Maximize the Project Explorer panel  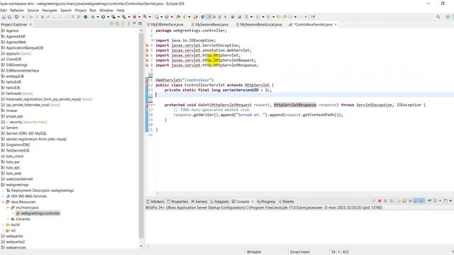[140, 23]
